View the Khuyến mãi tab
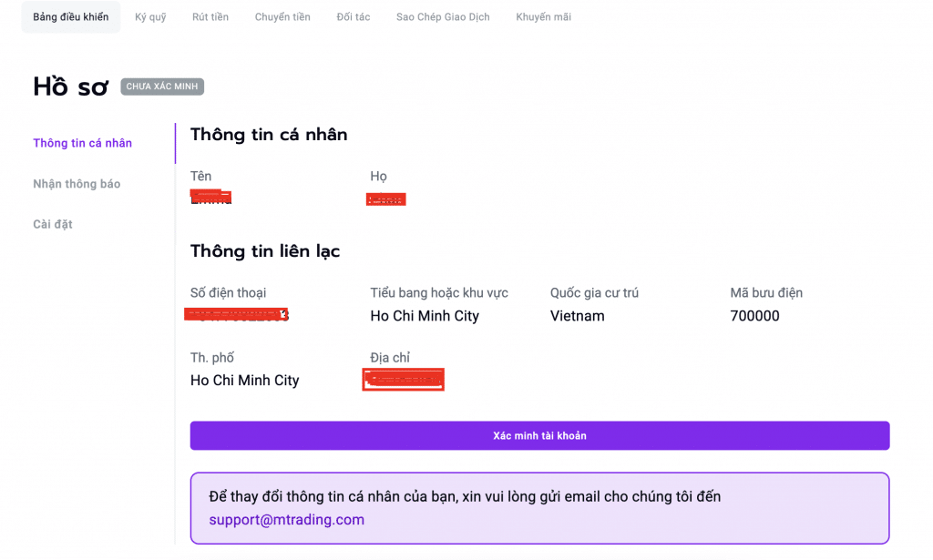933x560 pixels. (543, 17)
